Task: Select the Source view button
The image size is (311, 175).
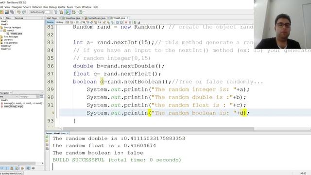Action: 50,22
